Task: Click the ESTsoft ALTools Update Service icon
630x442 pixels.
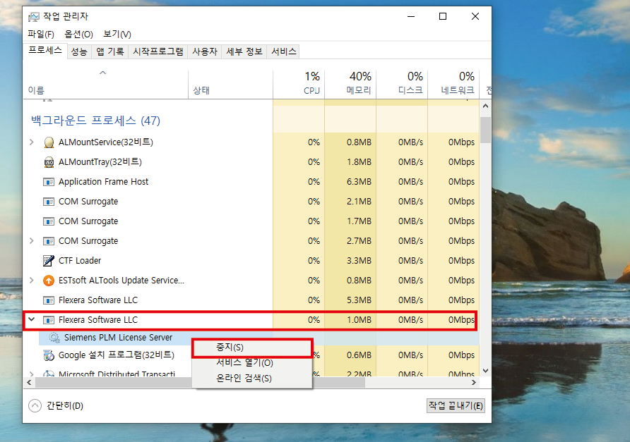Action: point(49,281)
